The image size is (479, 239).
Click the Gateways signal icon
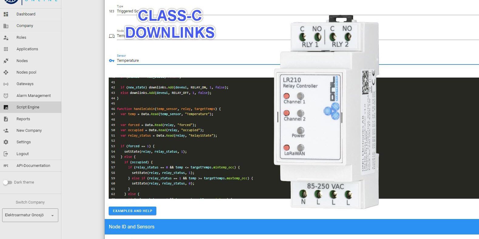click(x=6, y=84)
